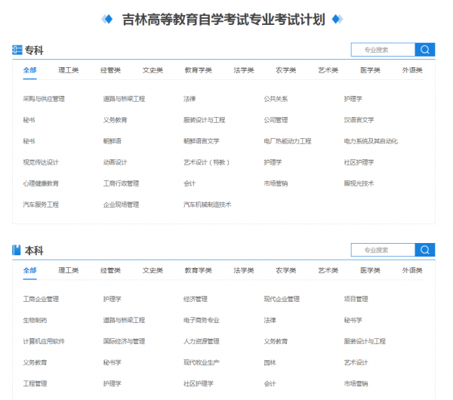Open the 汽车服务工程 link
The image size is (453, 400).
pyautogui.click(x=41, y=205)
